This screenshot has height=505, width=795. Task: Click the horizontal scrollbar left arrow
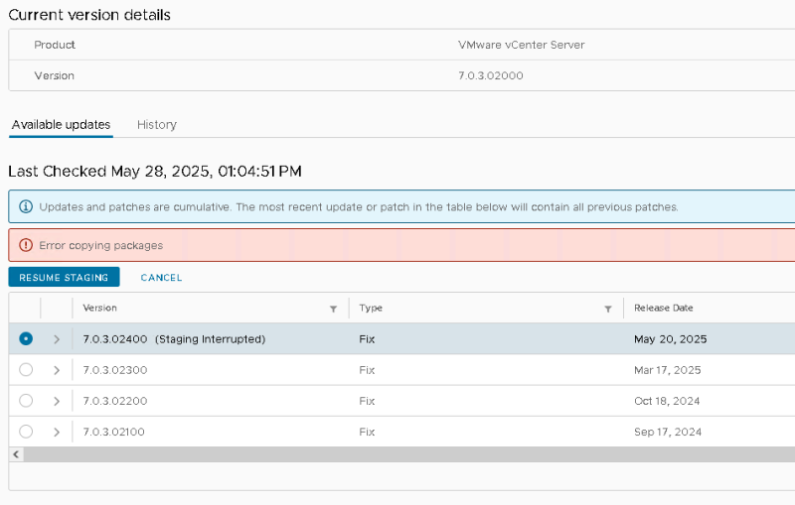click(16, 454)
